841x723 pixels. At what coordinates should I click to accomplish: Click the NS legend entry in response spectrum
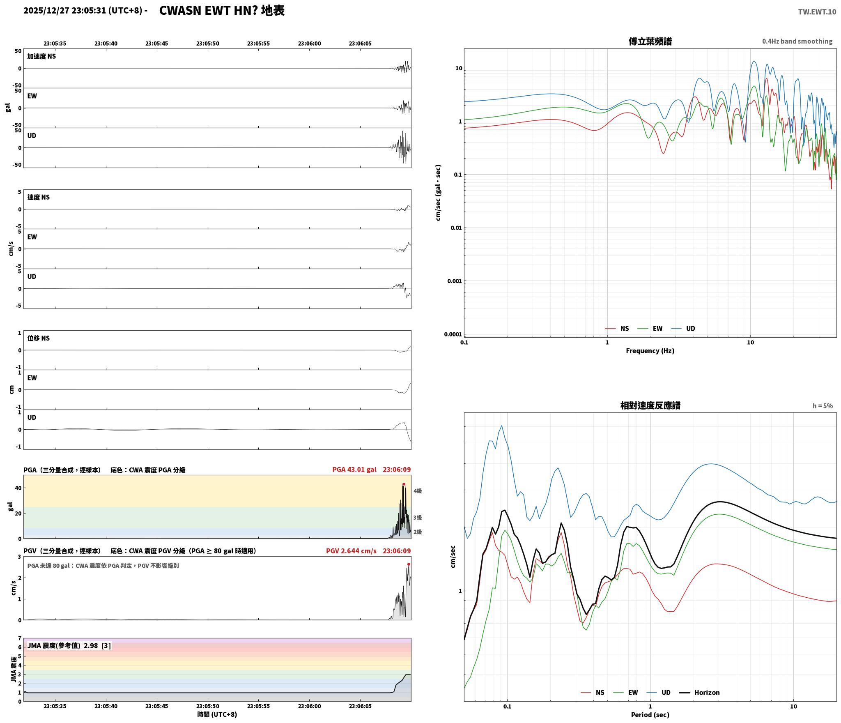(593, 692)
